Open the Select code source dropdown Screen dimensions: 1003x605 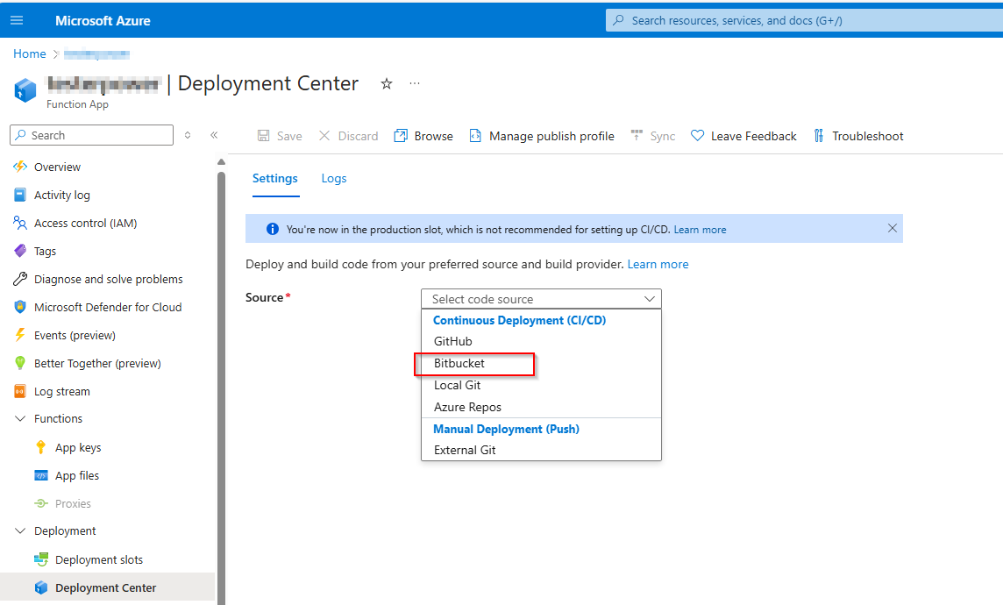click(541, 299)
